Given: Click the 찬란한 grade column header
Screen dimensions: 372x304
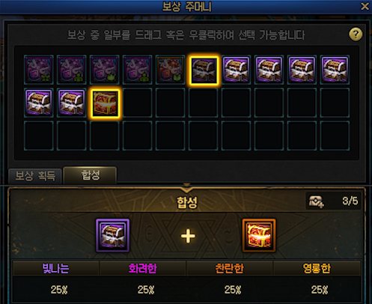Looking at the screenshot, I should click(230, 269).
